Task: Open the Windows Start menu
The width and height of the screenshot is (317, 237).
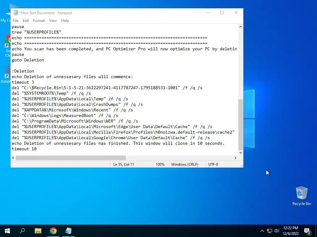Action: [x=7, y=231]
